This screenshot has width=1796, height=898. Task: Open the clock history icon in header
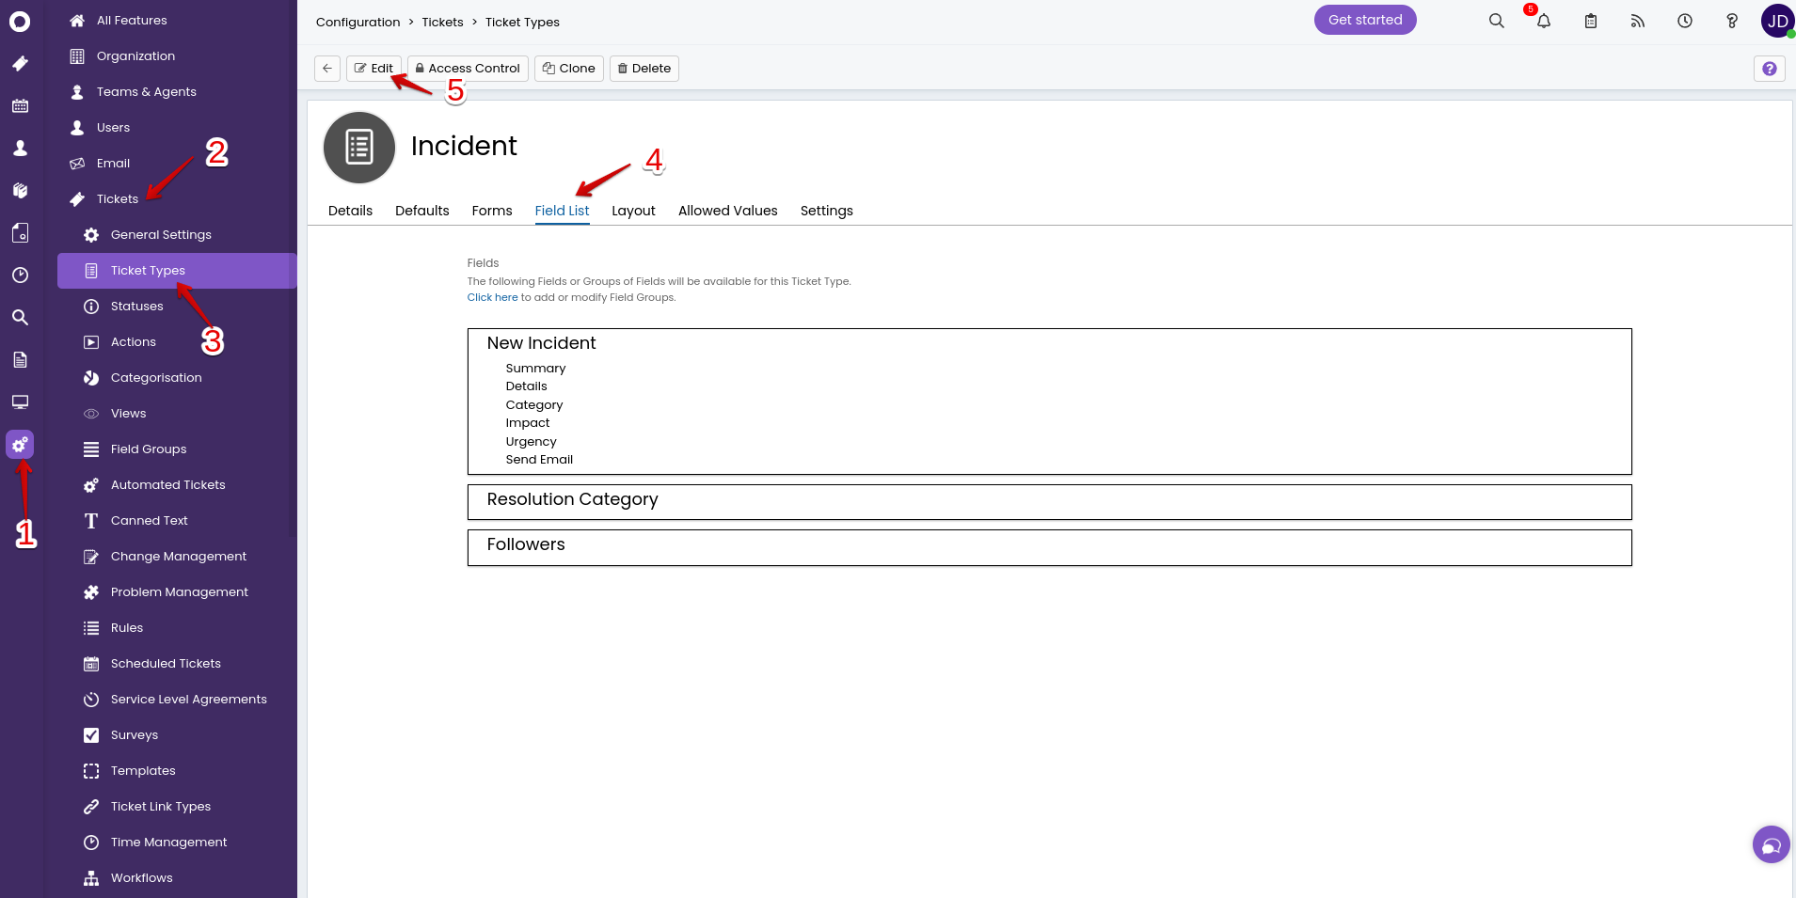pyautogui.click(x=1684, y=21)
